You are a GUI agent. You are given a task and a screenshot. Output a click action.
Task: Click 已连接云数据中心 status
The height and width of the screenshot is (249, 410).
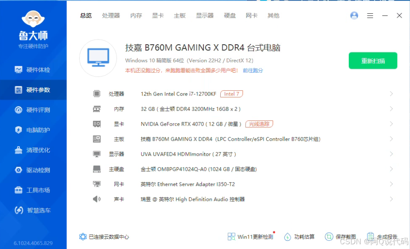pos(104,237)
